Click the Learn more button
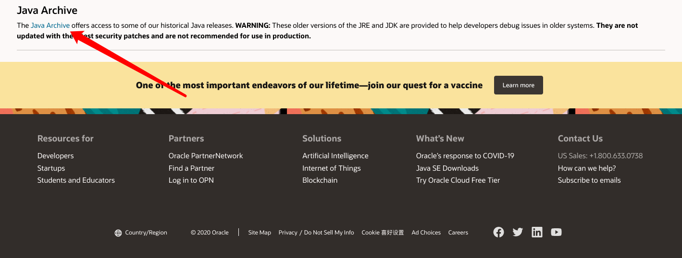This screenshot has height=258, width=682. [x=518, y=85]
